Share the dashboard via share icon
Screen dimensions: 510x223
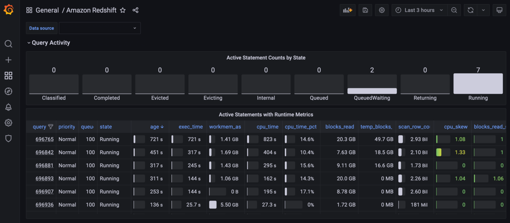click(x=135, y=10)
